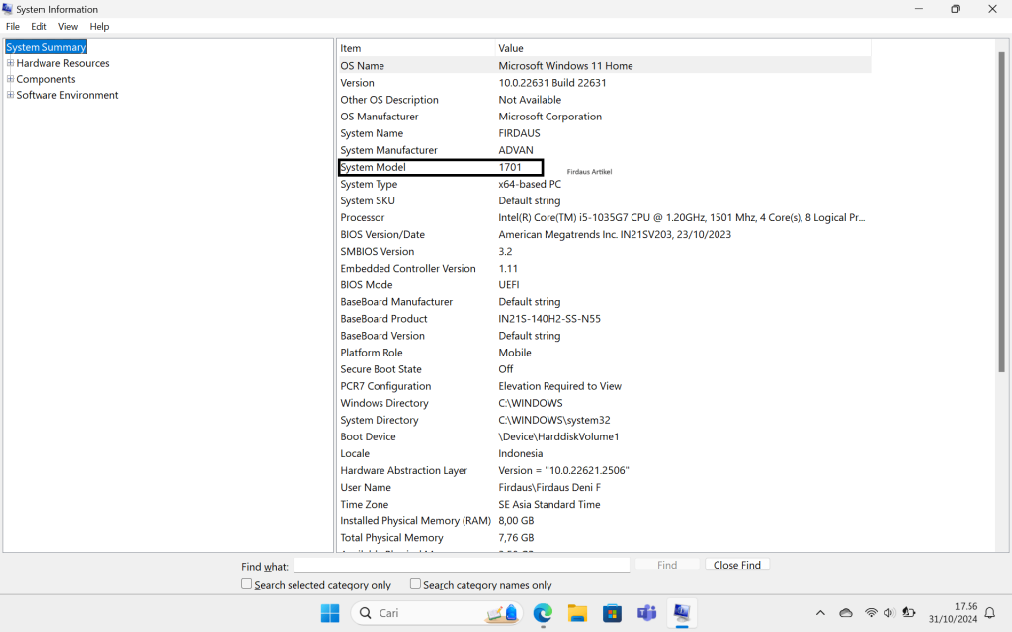Open the File menu
The width and height of the screenshot is (1012, 632).
click(13, 27)
